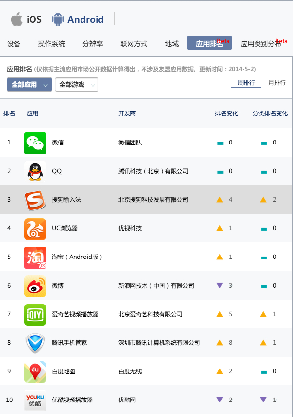This screenshot has width=293, height=417.
Task: Click the 开发商 column header
Action: point(127,113)
